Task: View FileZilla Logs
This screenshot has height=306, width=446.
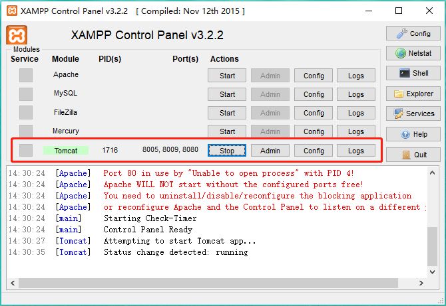Action: [x=356, y=113]
